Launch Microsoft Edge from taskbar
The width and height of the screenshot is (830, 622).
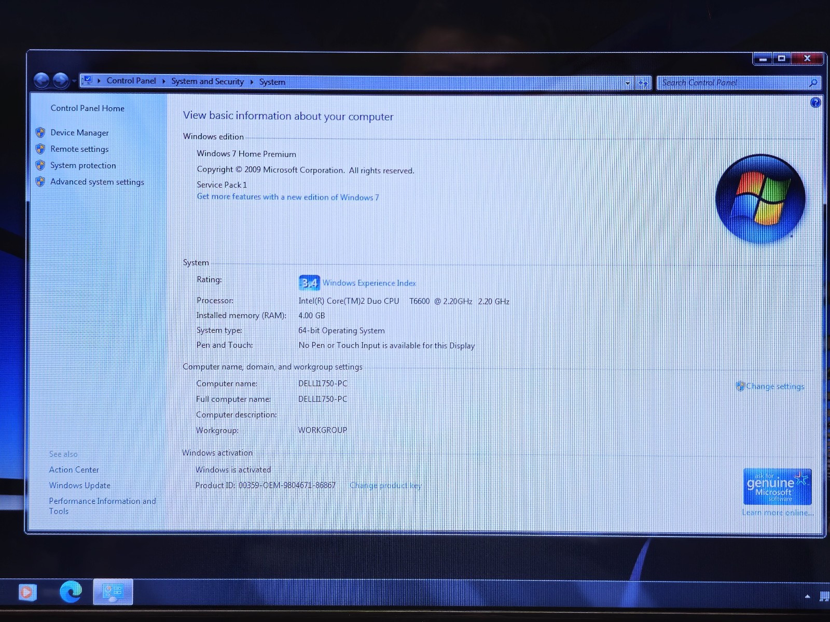coord(71,591)
